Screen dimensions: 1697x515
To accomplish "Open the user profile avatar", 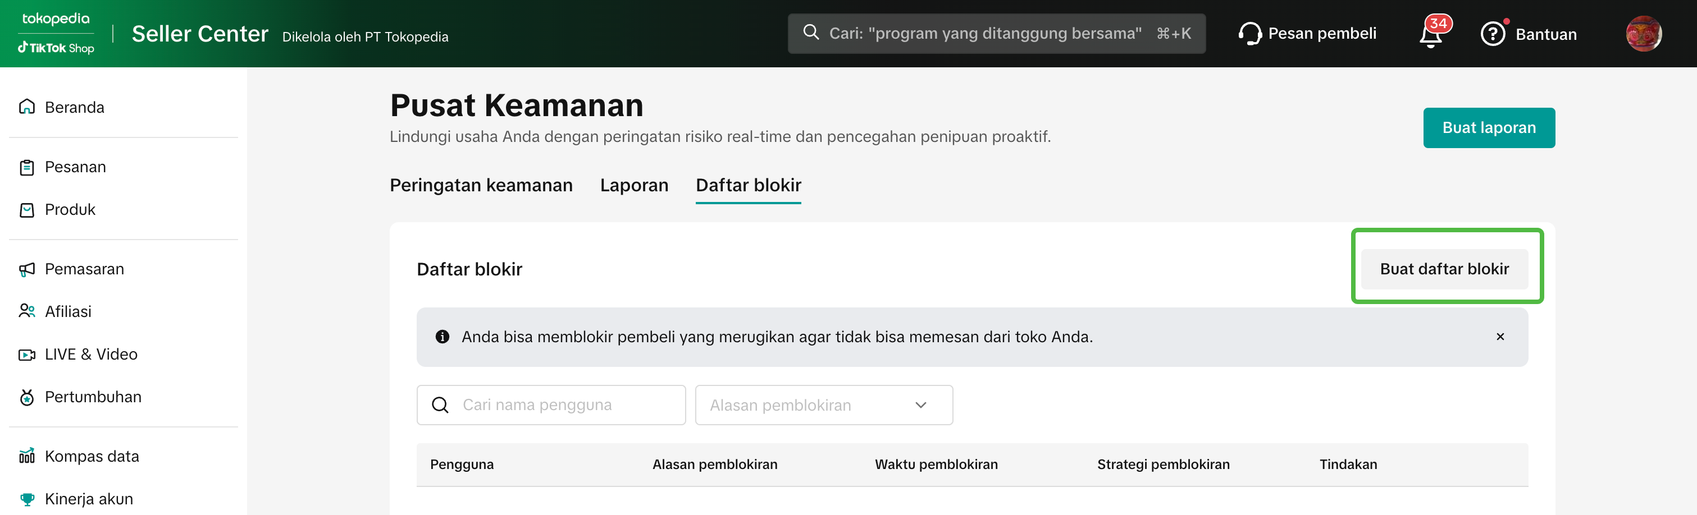I will [1643, 34].
